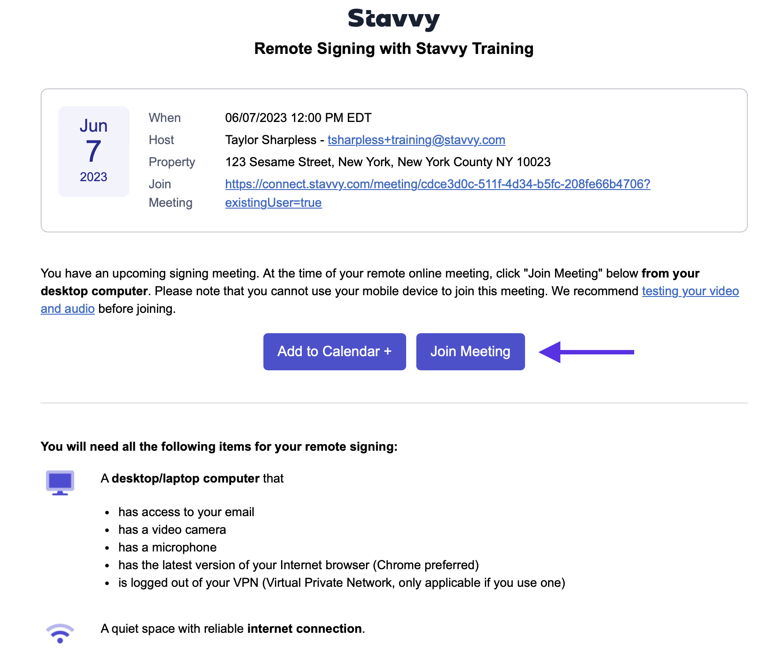Open the connect.stavvy.com meeting URL link
784x654 pixels.
(x=438, y=184)
